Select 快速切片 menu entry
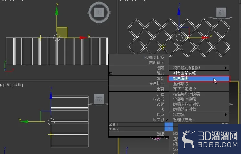Image resolution: width=241 pixels, height=154 pixels. 156,84
